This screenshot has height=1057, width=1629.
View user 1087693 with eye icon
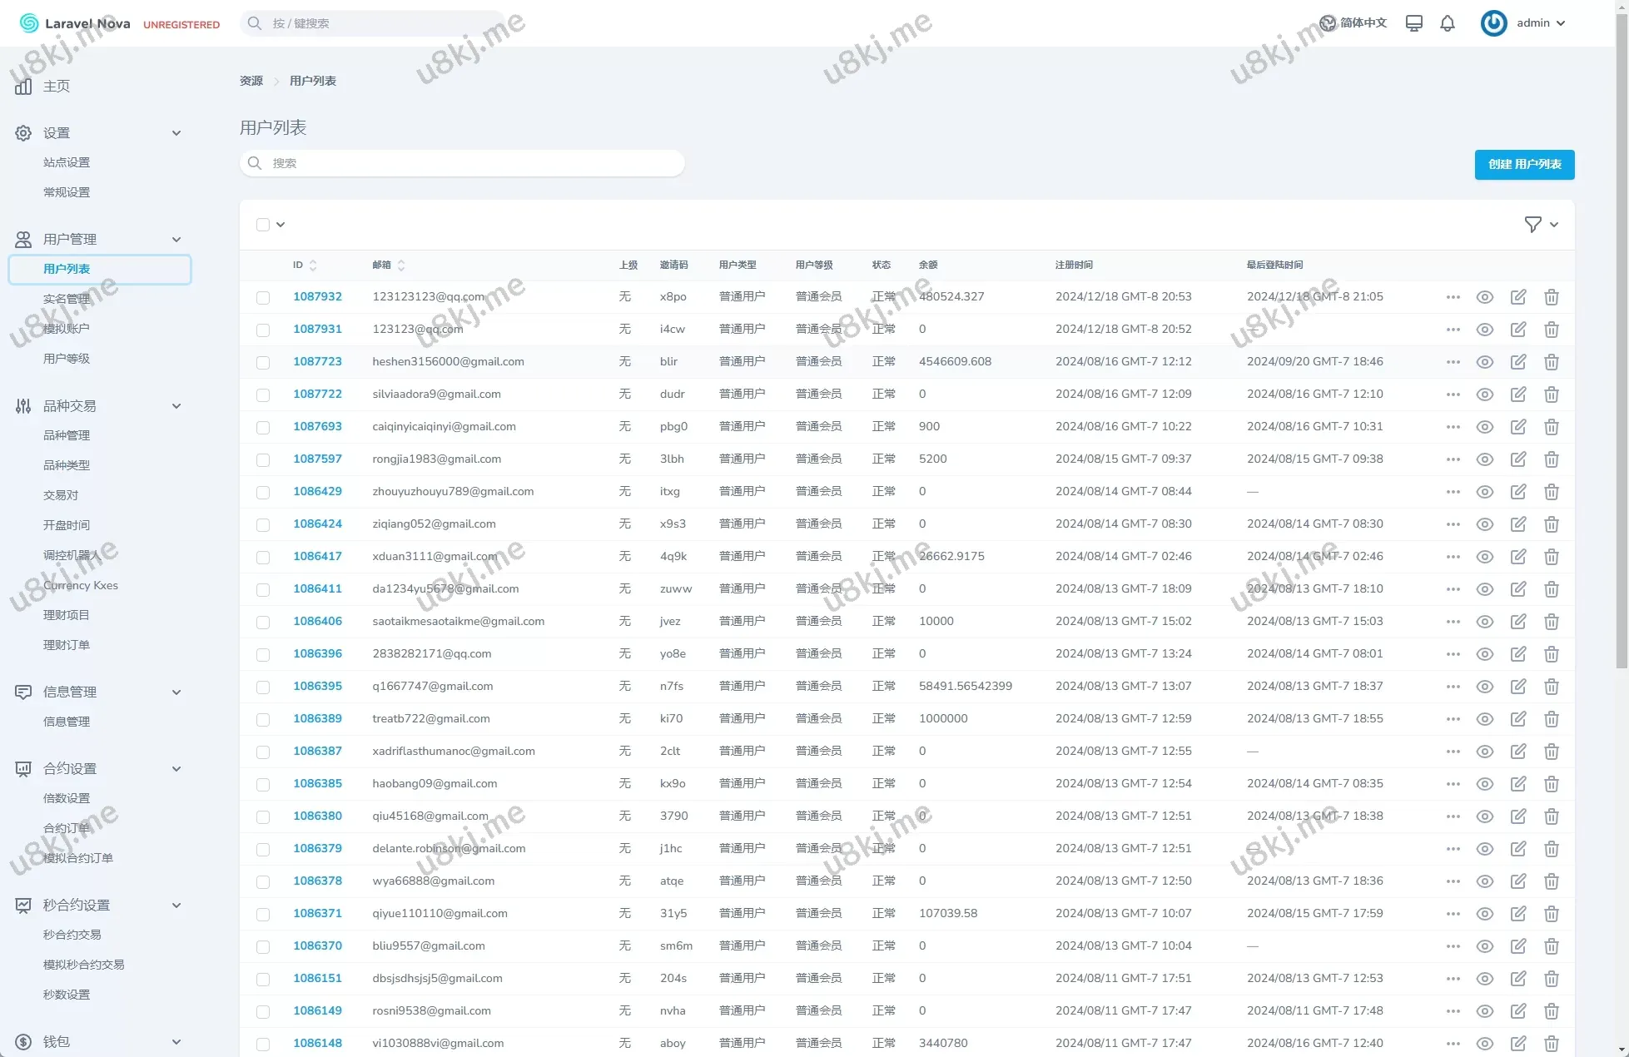click(x=1484, y=427)
